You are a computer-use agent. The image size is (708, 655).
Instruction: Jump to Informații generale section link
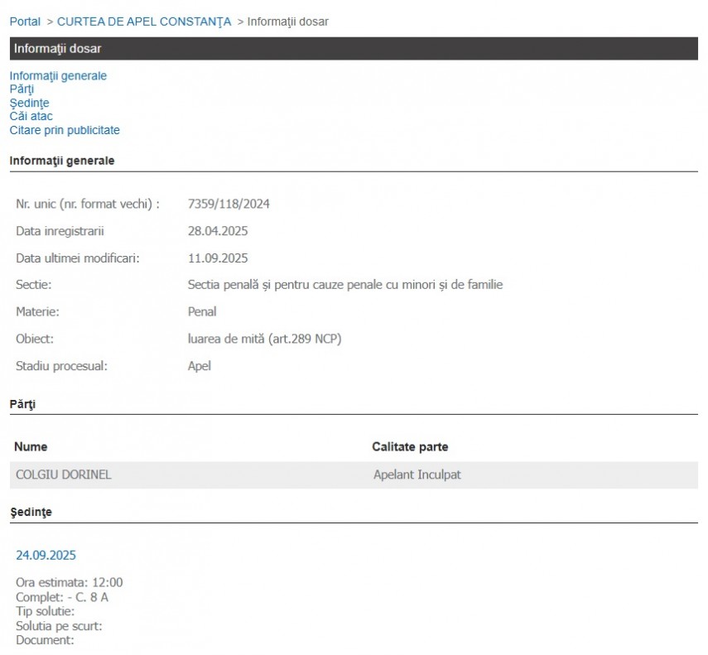click(x=58, y=76)
